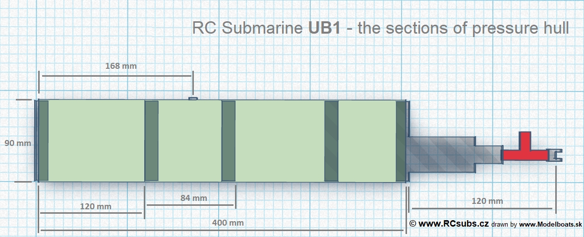Select the leftmost dark bulkhead ring
This screenshot has width=584, height=237.
click(43, 141)
